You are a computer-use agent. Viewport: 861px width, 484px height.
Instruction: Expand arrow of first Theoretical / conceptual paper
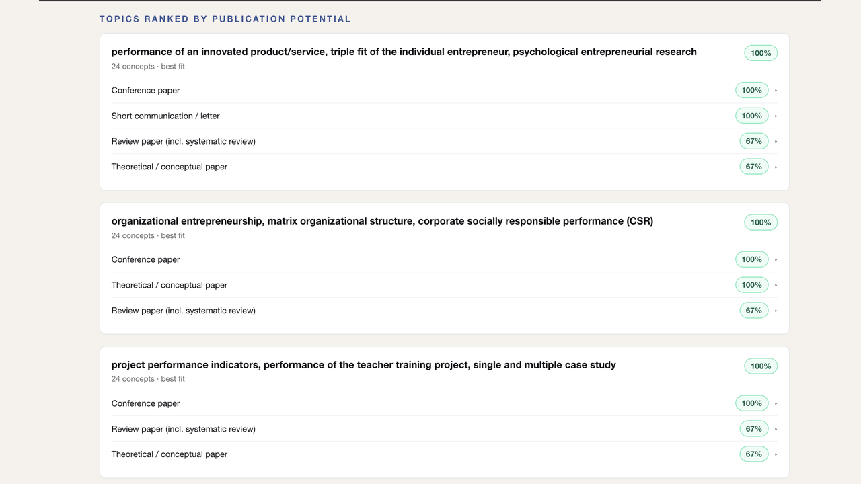(776, 167)
